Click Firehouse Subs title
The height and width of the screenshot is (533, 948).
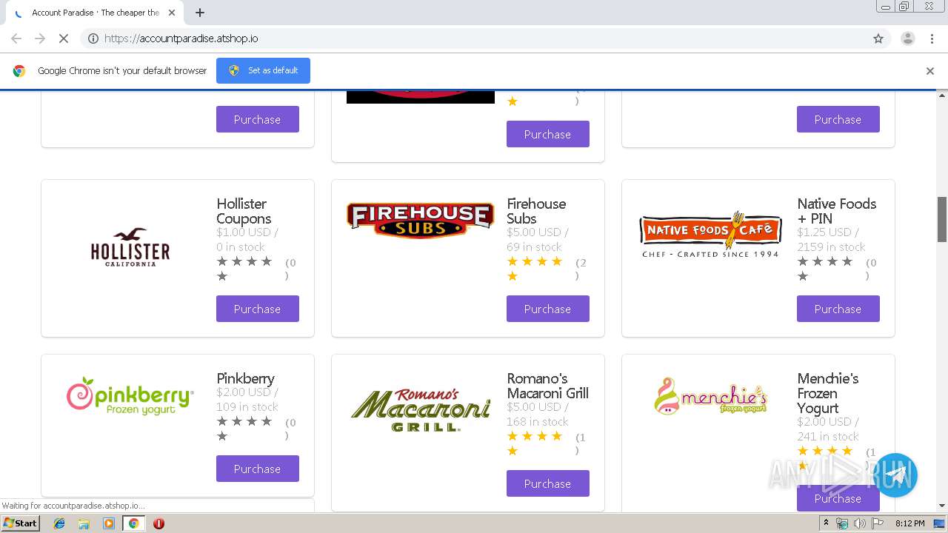point(536,211)
